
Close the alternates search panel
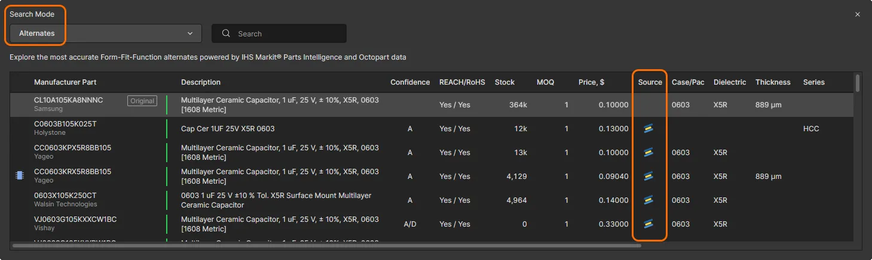click(858, 14)
